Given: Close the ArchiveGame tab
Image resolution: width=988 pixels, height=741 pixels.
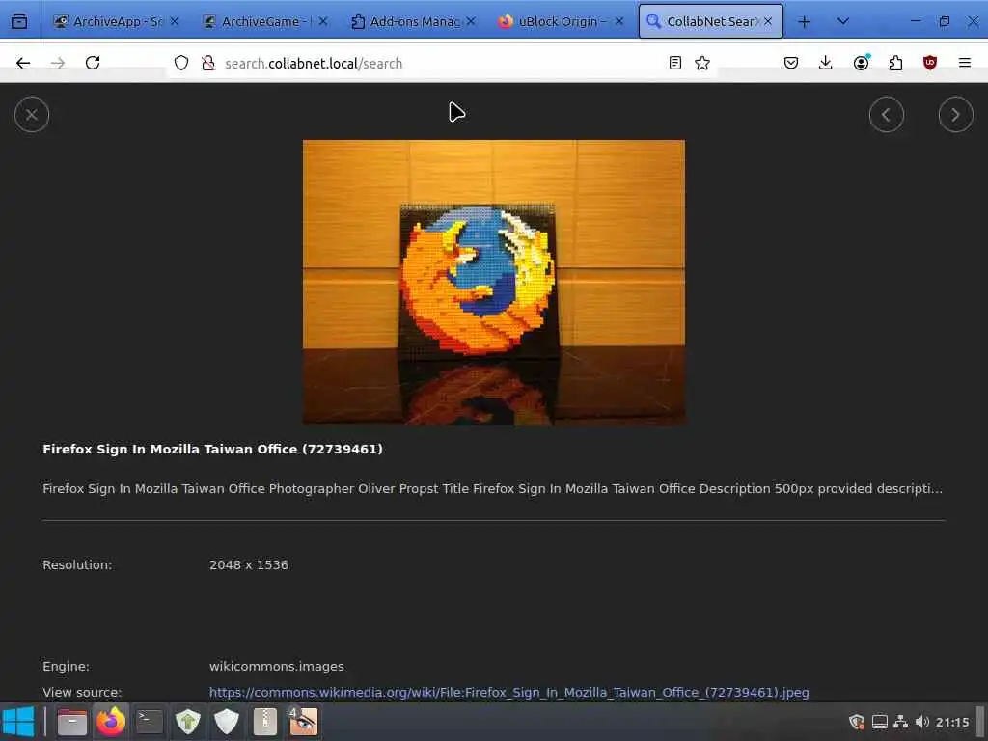Looking at the screenshot, I should point(322,22).
